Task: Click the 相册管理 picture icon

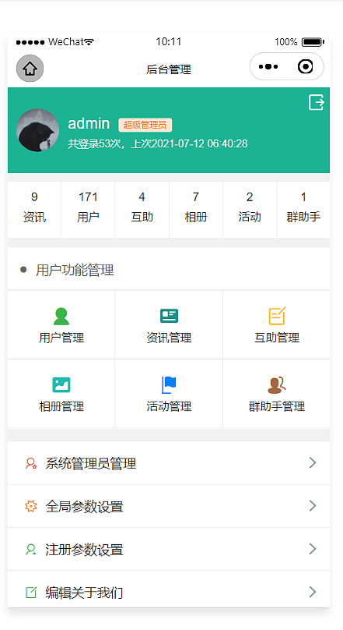Action: point(61,385)
